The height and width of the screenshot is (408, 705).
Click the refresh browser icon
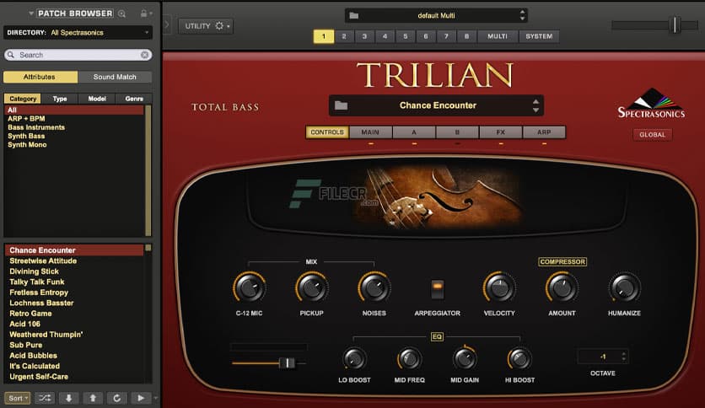click(117, 398)
